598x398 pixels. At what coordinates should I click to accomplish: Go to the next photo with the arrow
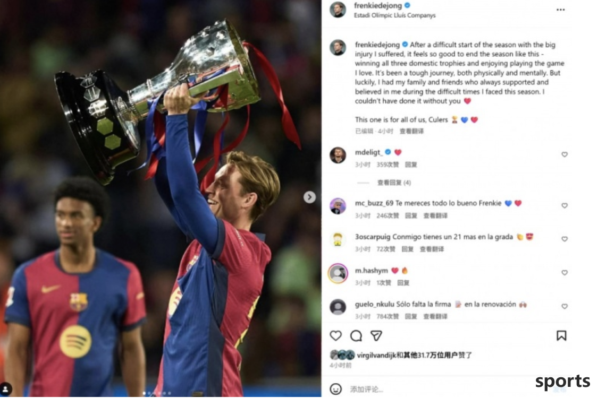point(309,197)
